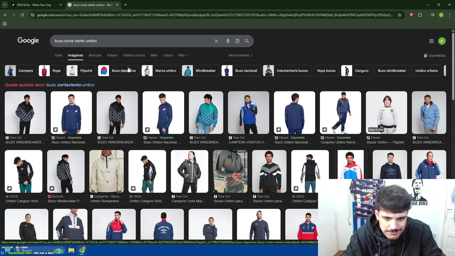Open the Google apps grid icon
The image size is (455, 256).
pos(431,41)
